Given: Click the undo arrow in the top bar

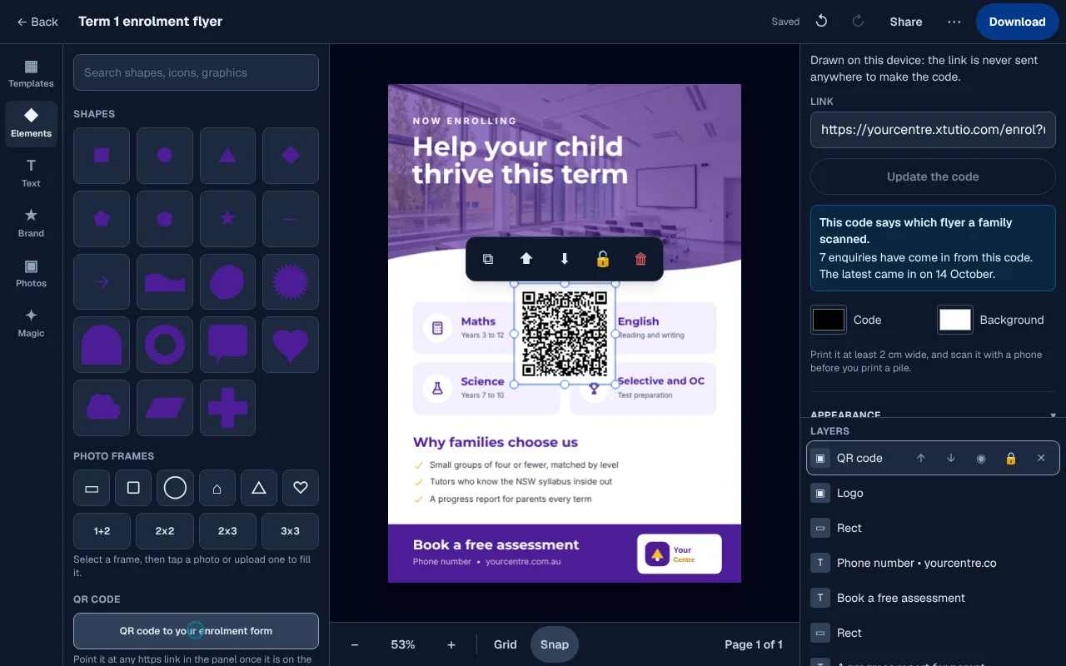Looking at the screenshot, I should [x=821, y=22].
